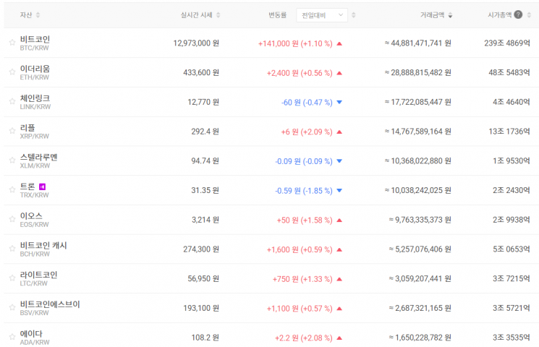Click the market cap 48조 5483억
This screenshot has width=539, height=347.
click(x=509, y=73)
